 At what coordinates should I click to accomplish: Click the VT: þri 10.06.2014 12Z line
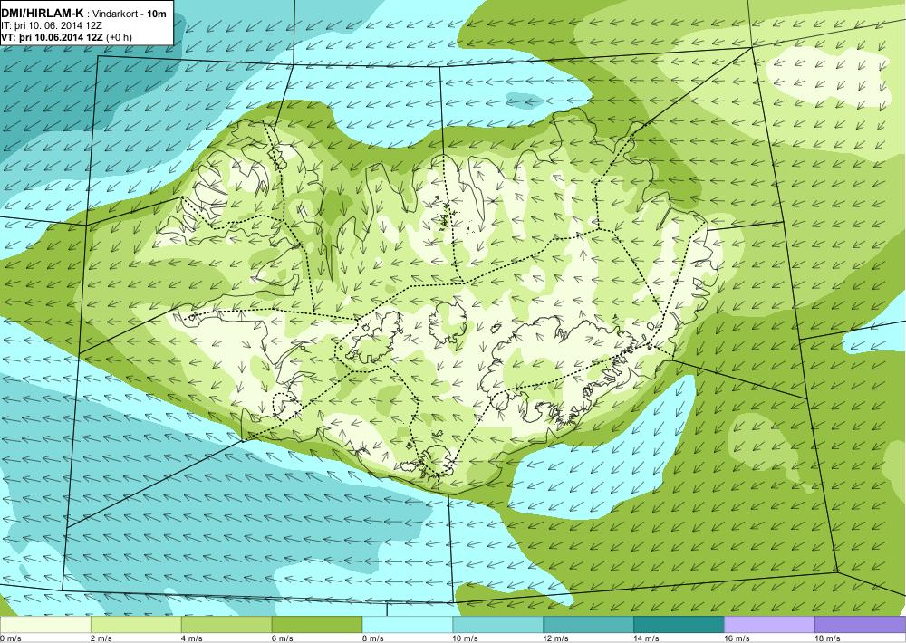click(53, 37)
